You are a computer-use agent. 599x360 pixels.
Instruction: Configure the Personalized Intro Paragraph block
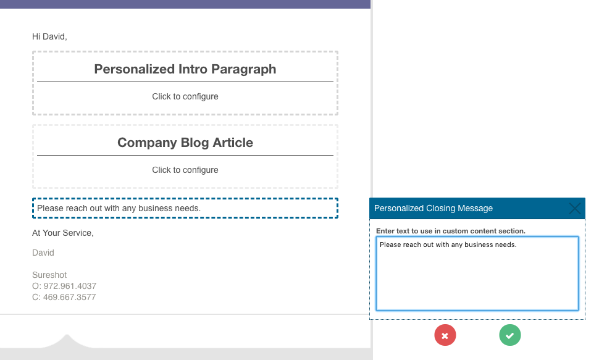coord(185,83)
